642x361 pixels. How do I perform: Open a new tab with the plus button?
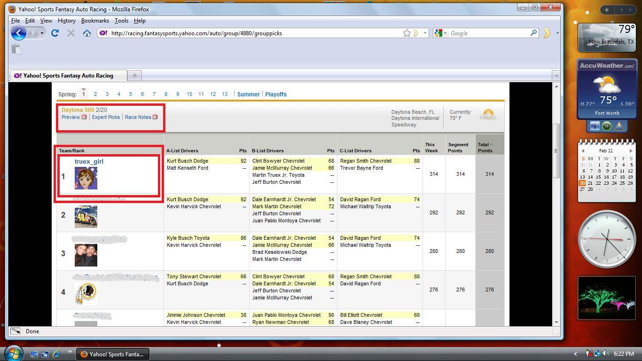click(134, 75)
